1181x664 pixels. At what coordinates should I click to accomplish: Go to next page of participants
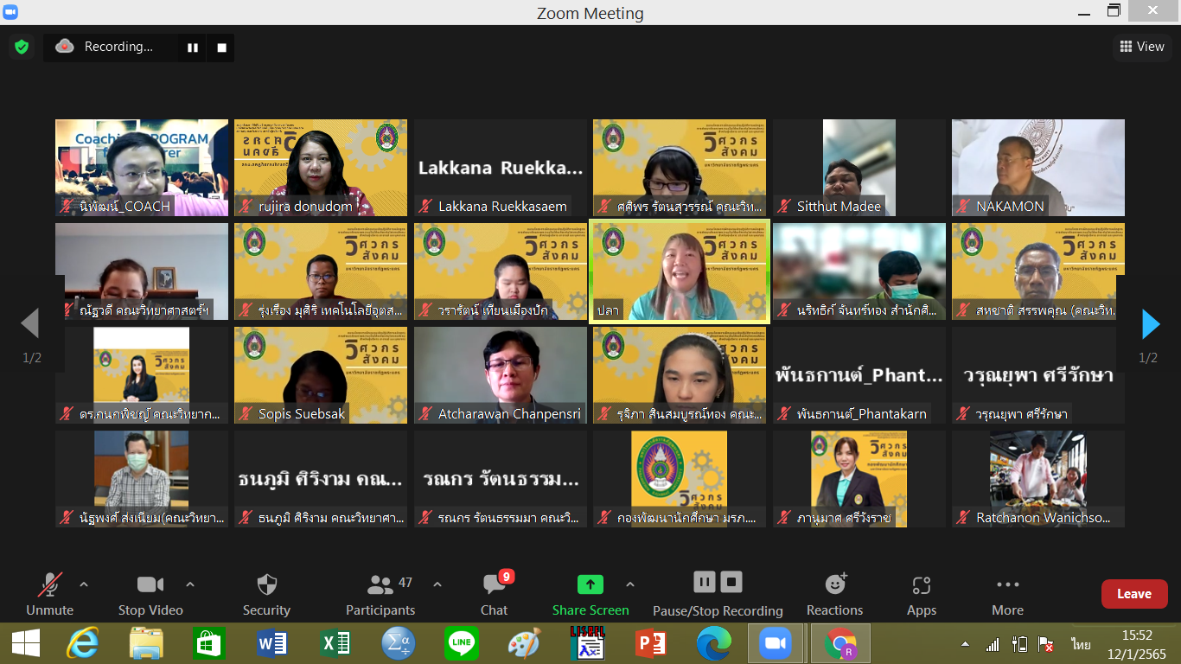(1150, 324)
